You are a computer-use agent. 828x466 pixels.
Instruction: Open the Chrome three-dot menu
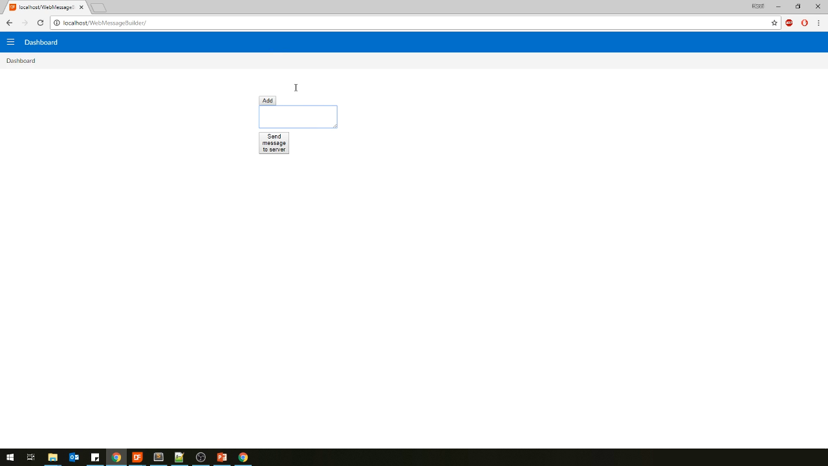click(x=818, y=23)
